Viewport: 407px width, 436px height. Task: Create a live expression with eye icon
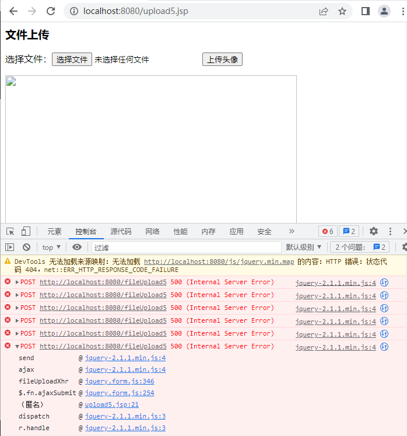(77, 247)
